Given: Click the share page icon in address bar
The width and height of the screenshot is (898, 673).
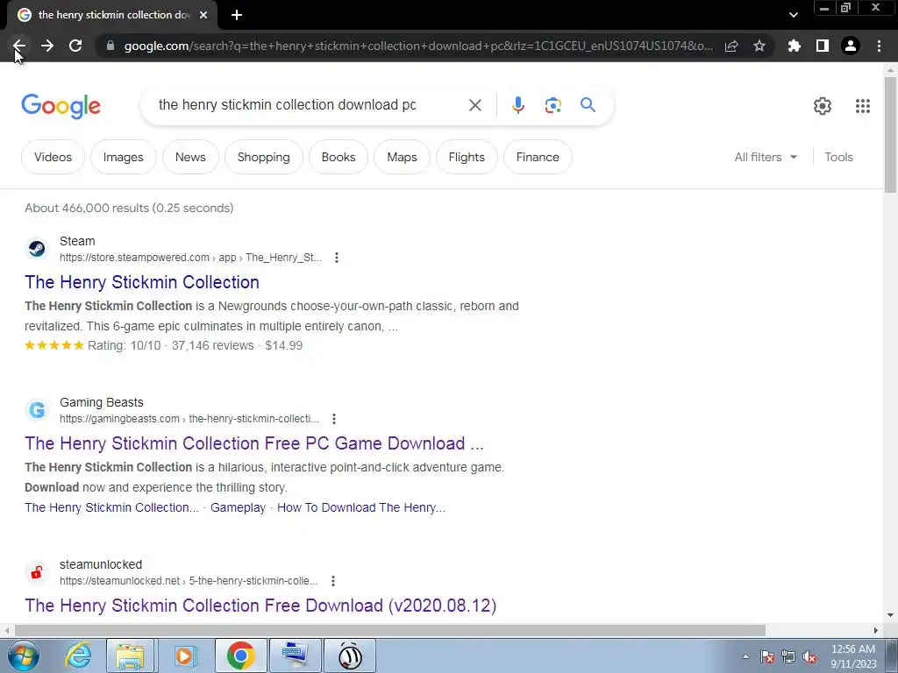Looking at the screenshot, I should (731, 46).
